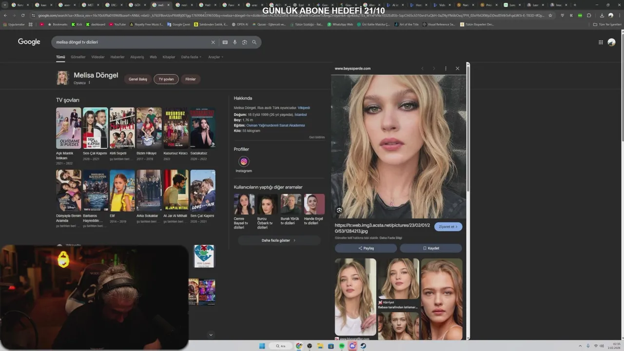Expand more results with Daha fazla göster
Screen dimensions: 624x351
(279, 240)
